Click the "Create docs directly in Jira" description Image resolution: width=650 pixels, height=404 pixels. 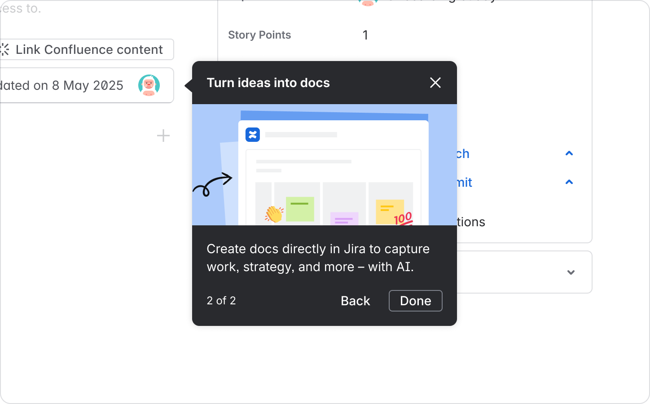[318, 258]
